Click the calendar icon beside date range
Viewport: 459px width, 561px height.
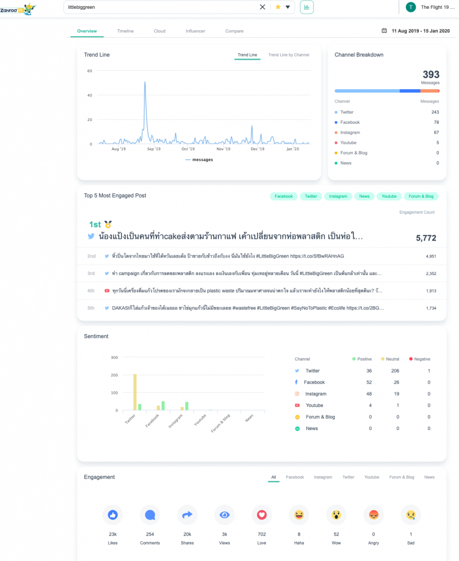tap(384, 31)
